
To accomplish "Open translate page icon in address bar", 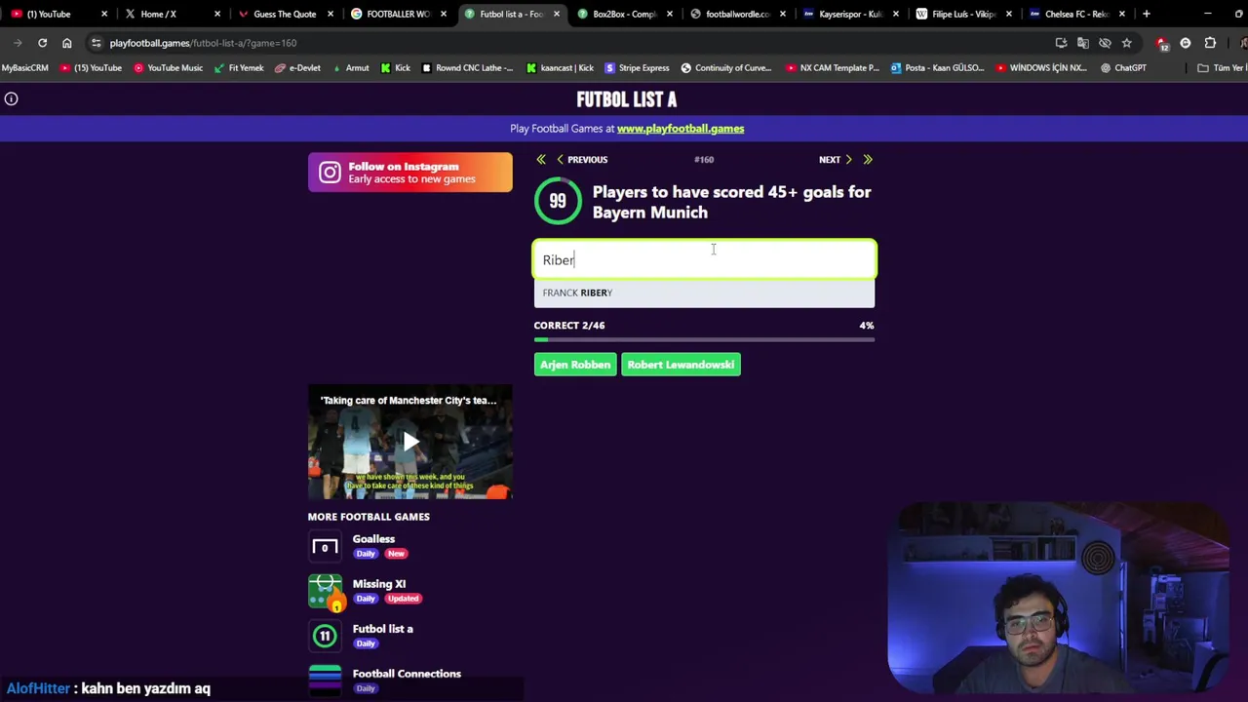I will tap(1083, 43).
